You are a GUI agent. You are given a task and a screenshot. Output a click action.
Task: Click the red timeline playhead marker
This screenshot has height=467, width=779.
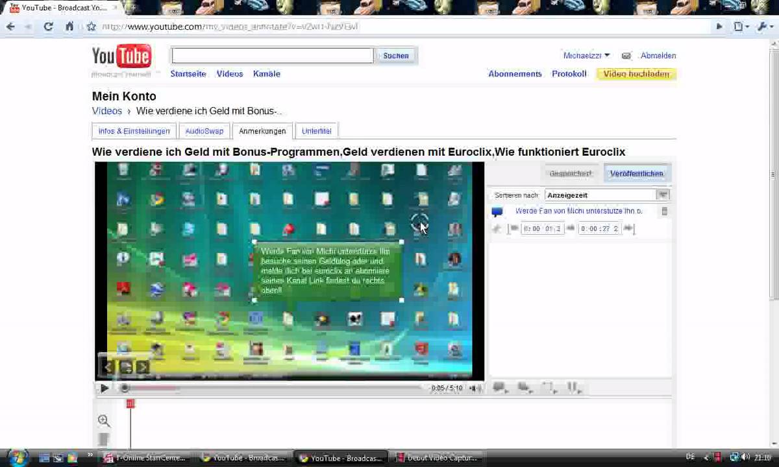[130, 404]
